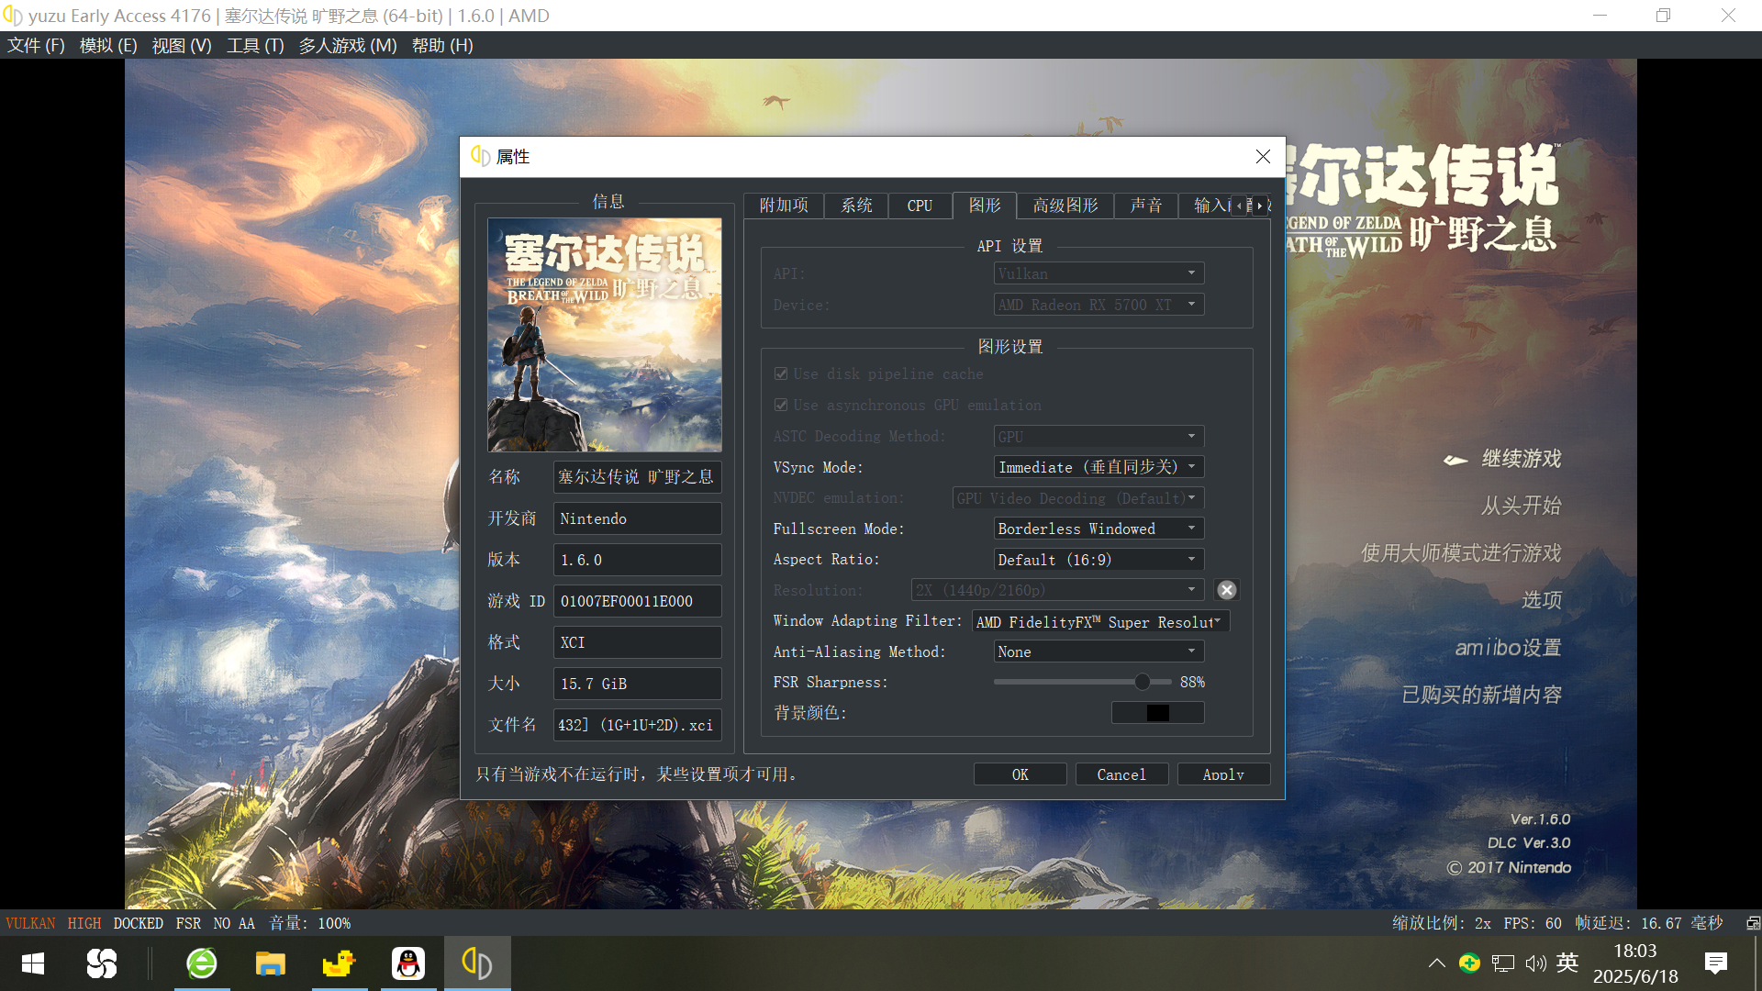Toggle Use asynchronous GPU emulation checkbox

coord(781,406)
